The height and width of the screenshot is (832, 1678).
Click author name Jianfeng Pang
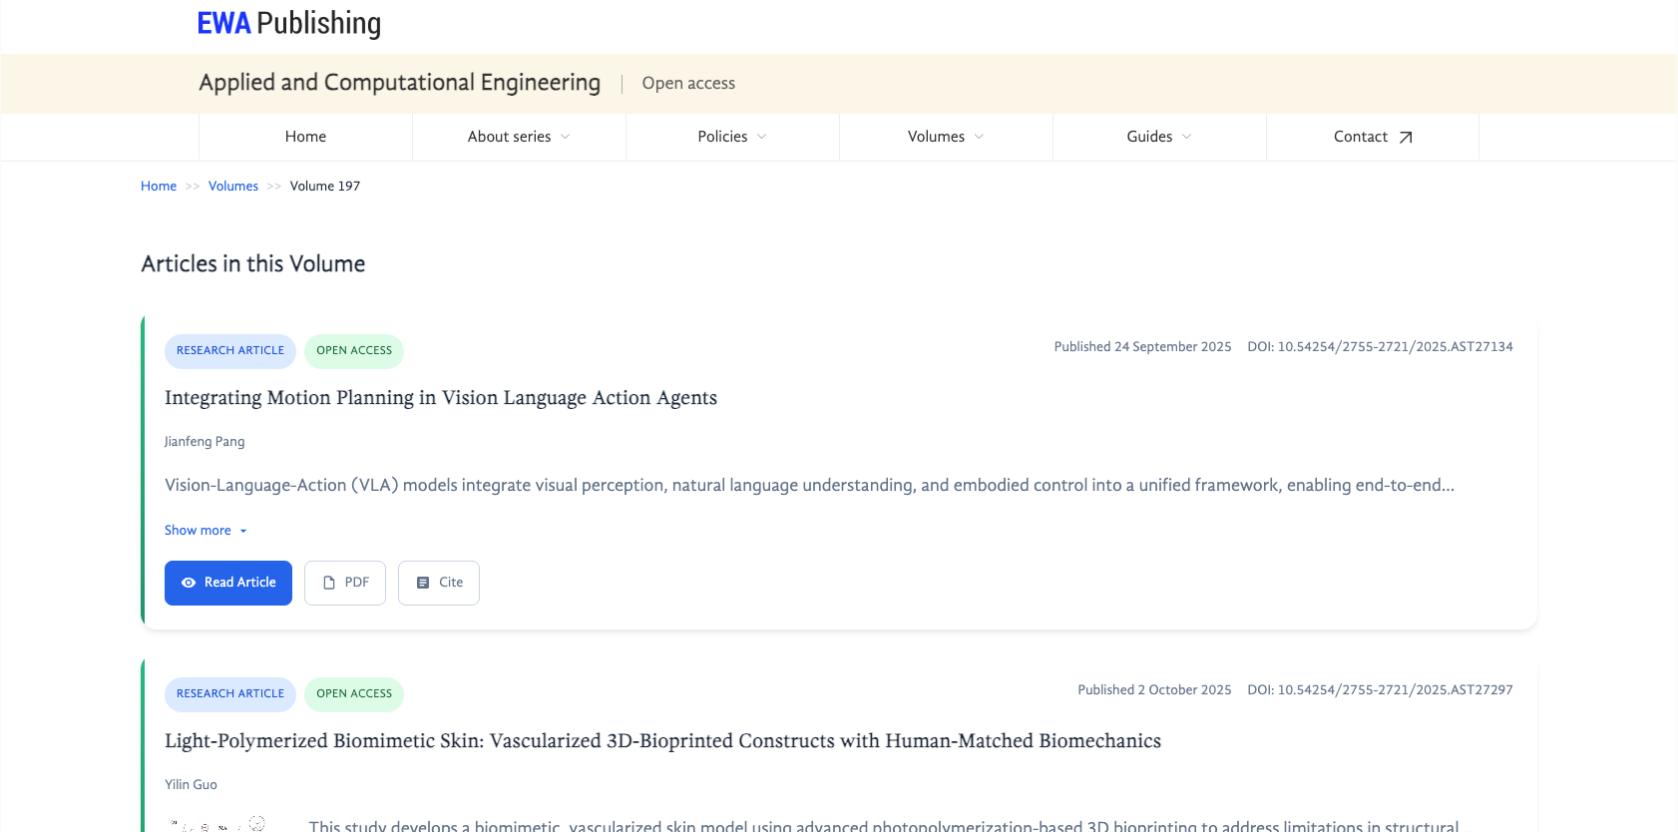pos(205,442)
